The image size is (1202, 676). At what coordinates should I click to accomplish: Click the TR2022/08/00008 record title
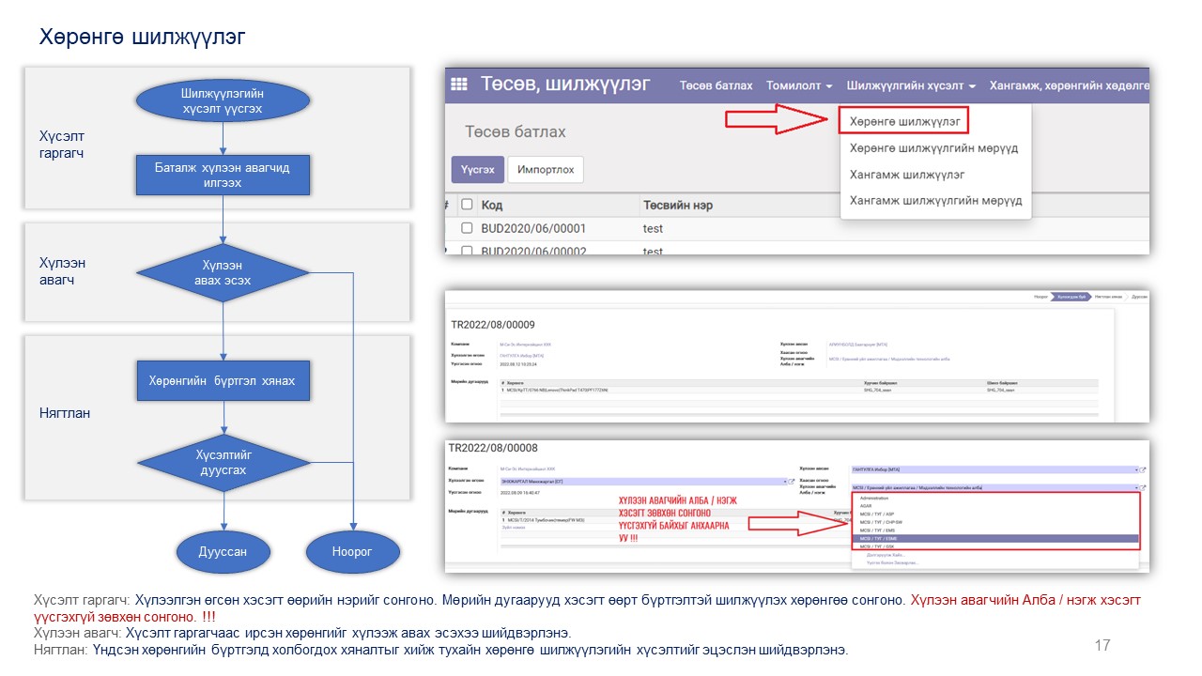[x=493, y=448]
